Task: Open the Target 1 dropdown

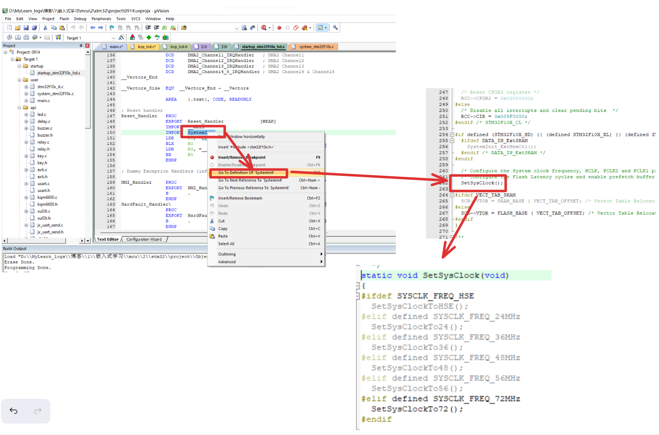Action: tap(113, 38)
